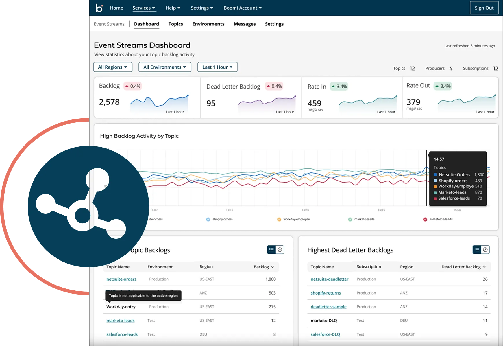This screenshot has width=503, height=346.
Task: Open the deadletter-sample topic link
Action: pos(329,307)
